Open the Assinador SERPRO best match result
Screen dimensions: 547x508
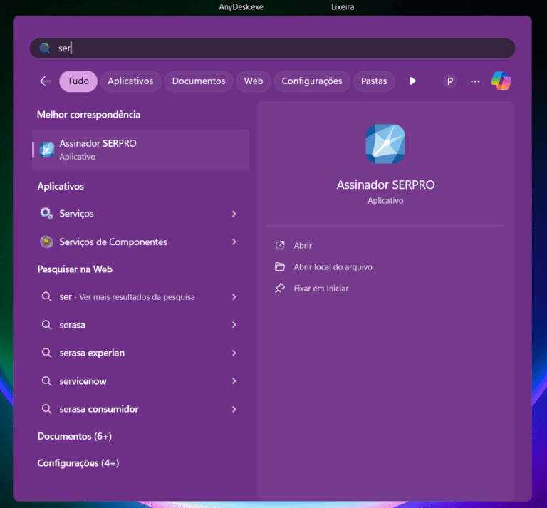coord(140,150)
